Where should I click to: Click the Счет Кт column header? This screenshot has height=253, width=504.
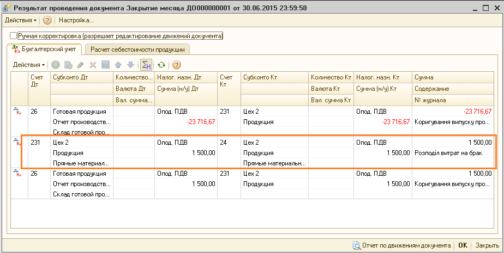[229, 89]
